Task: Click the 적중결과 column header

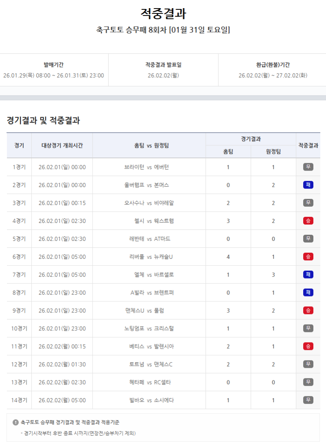Action: pos(308,145)
